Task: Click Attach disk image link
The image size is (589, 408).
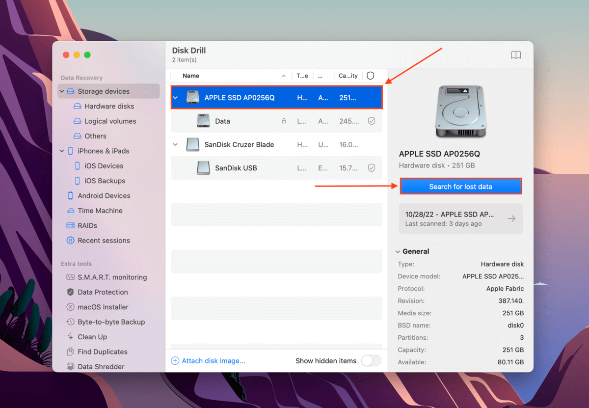Action: coord(214,361)
